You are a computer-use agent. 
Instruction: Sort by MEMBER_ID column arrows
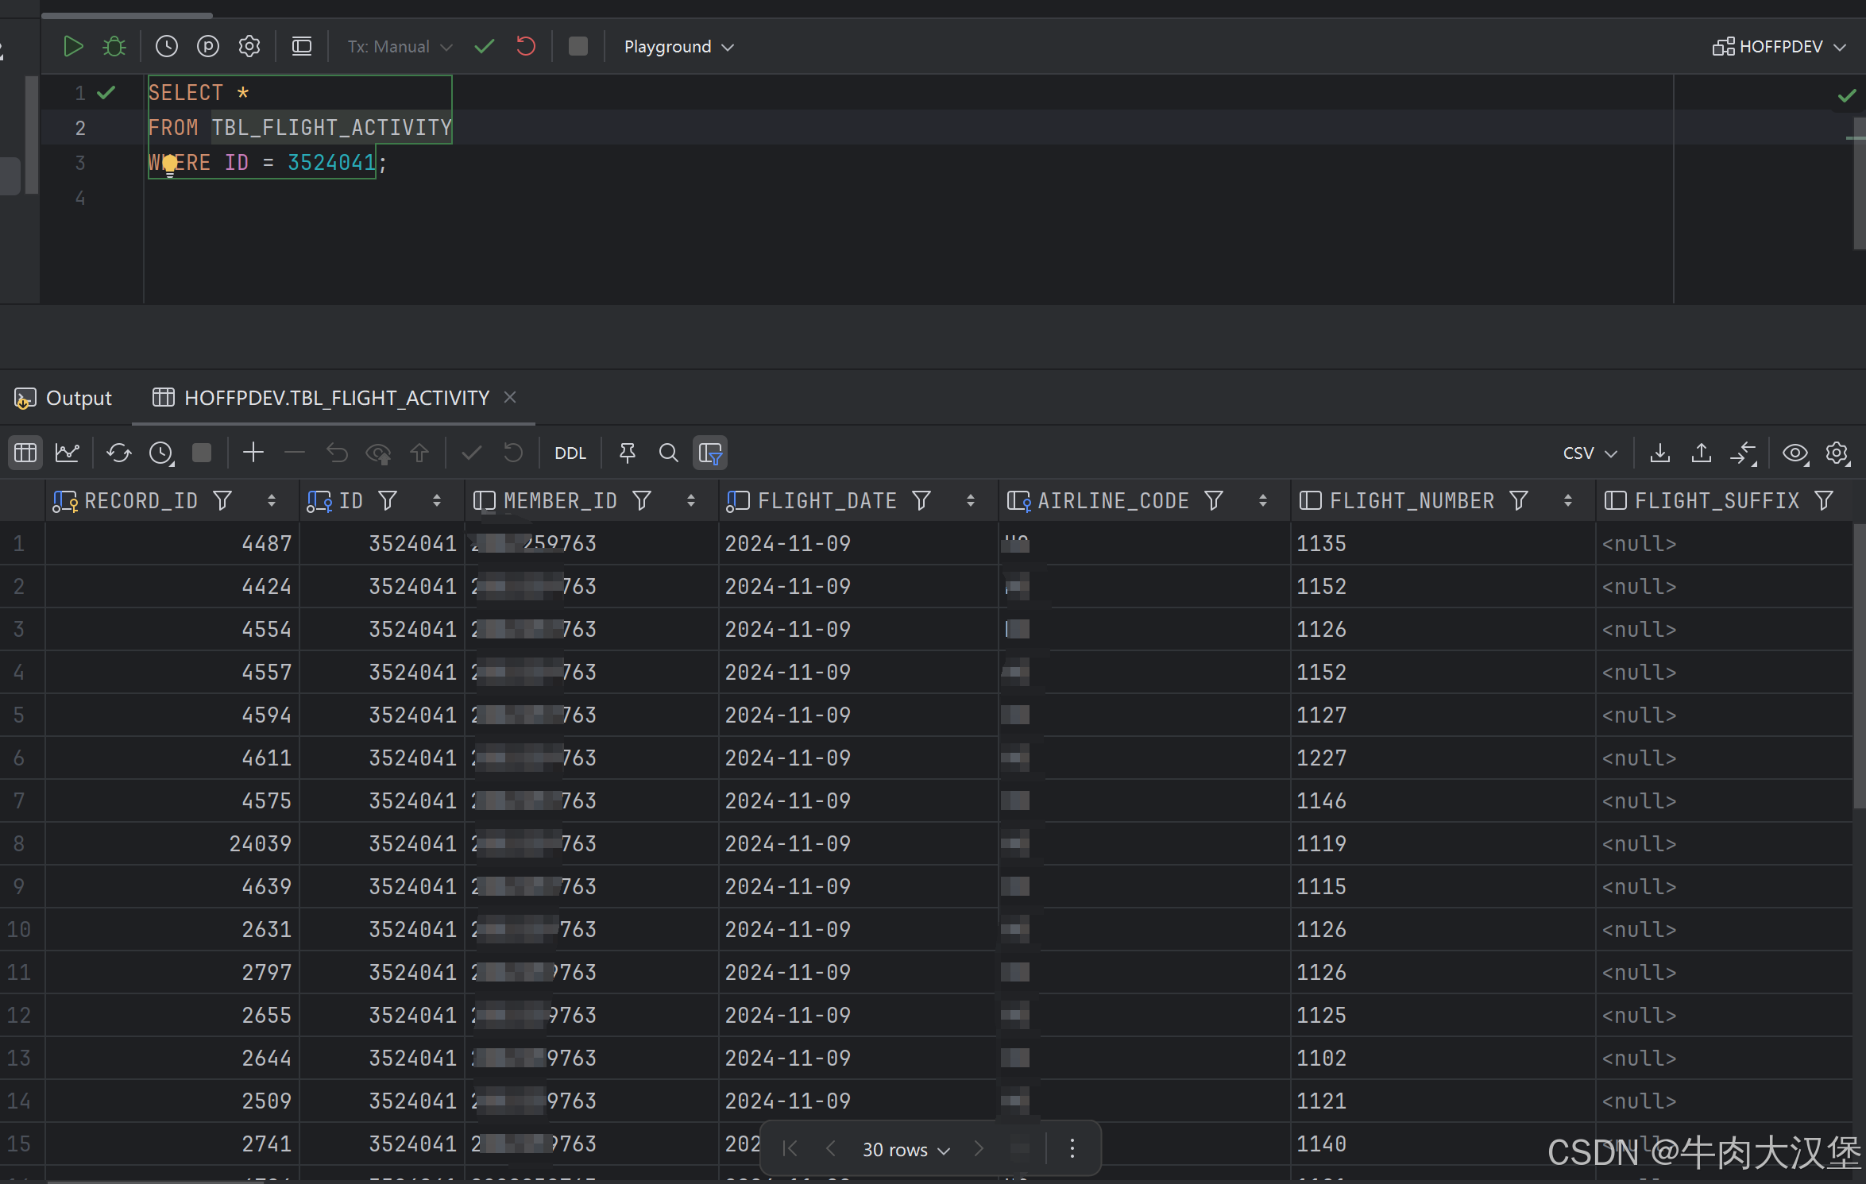691,500
